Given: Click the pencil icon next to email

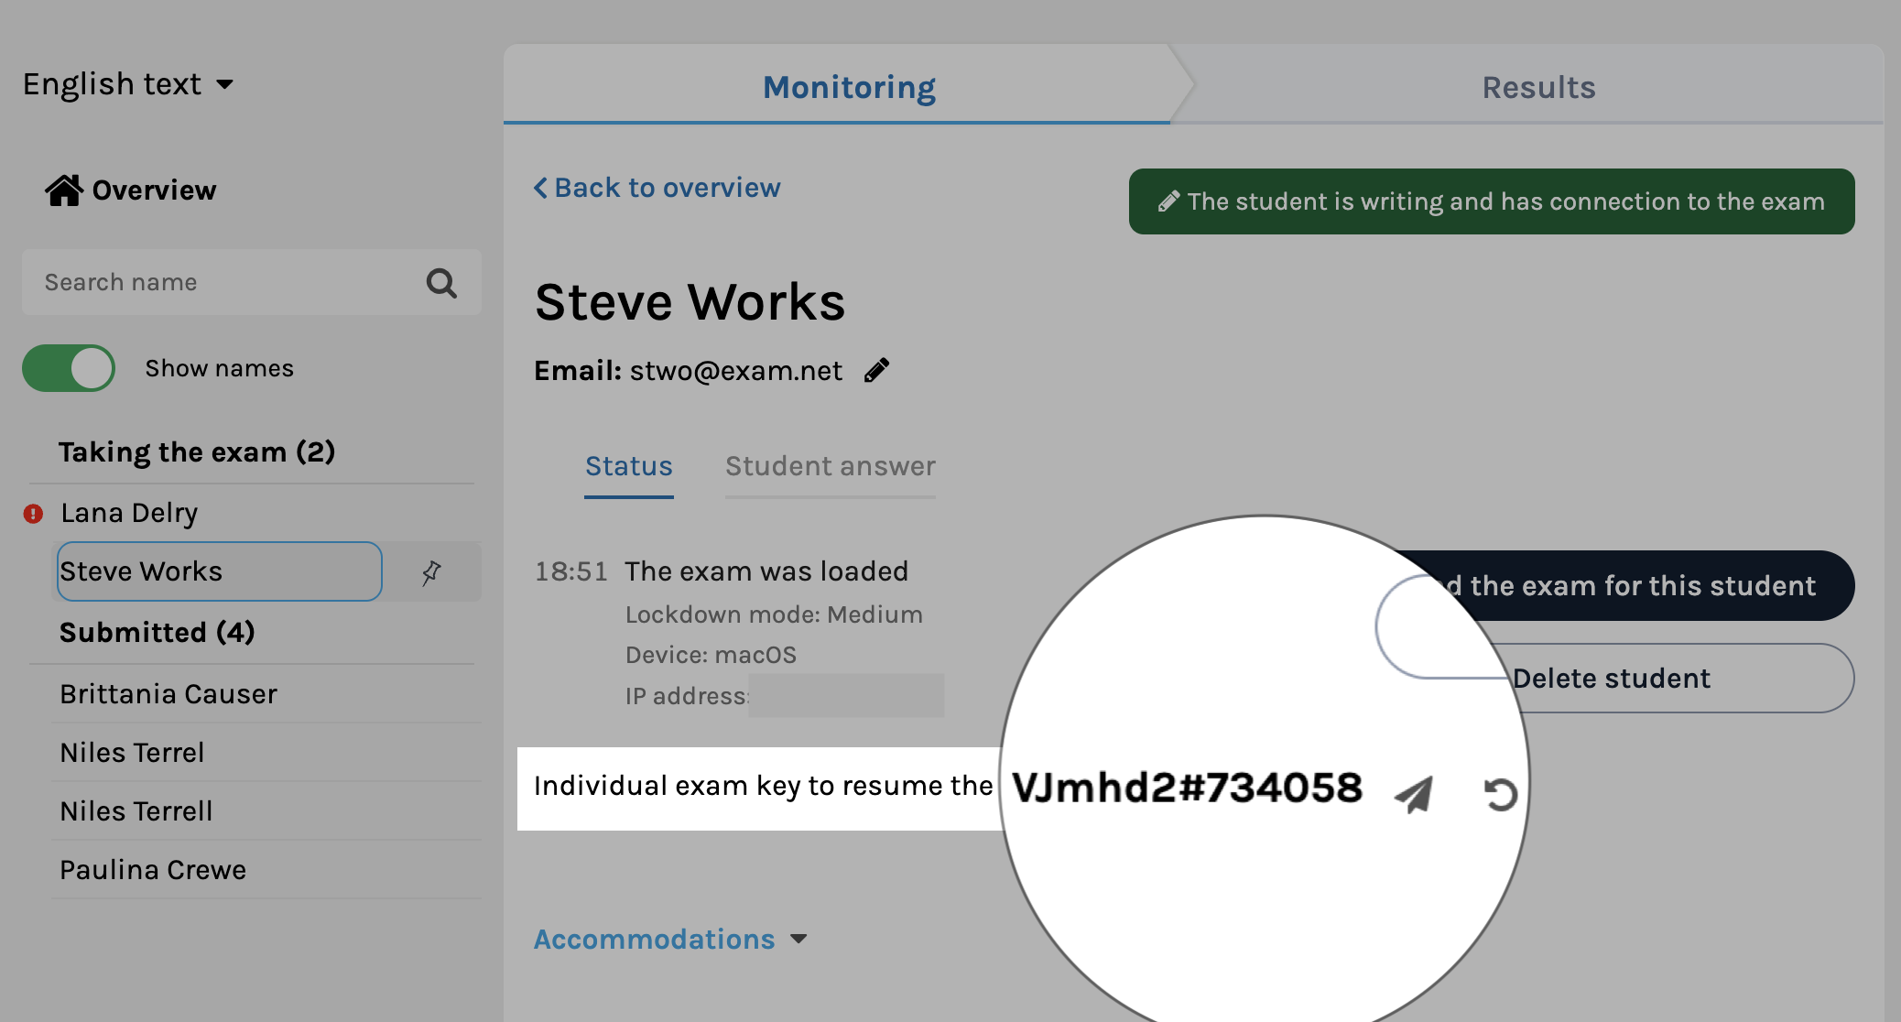Looking at the screenshot, I should click(x=876, y=370).
